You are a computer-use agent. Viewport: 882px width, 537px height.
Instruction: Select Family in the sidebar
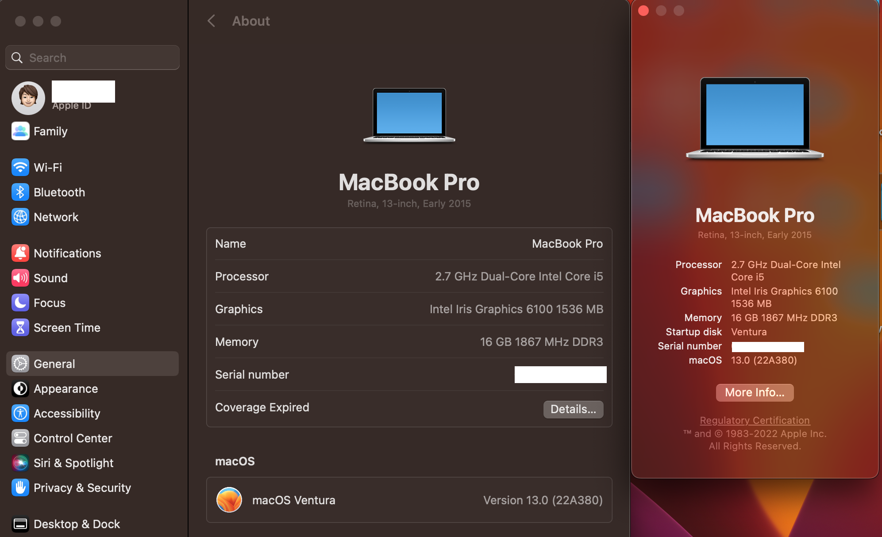point(50,131)
